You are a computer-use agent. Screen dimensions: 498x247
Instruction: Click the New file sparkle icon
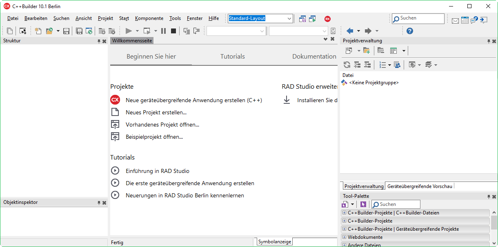pyautogui.click(x=38, y=31)
